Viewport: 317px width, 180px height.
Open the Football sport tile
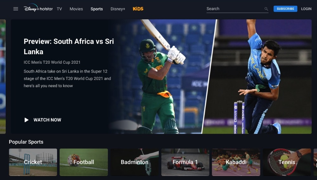click(x=84, y=162)
